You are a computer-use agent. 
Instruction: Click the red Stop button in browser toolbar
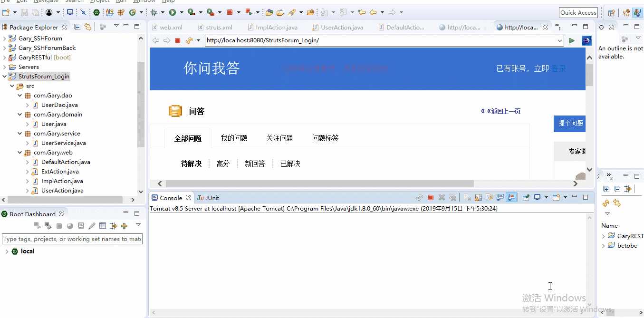click(178, 40)
